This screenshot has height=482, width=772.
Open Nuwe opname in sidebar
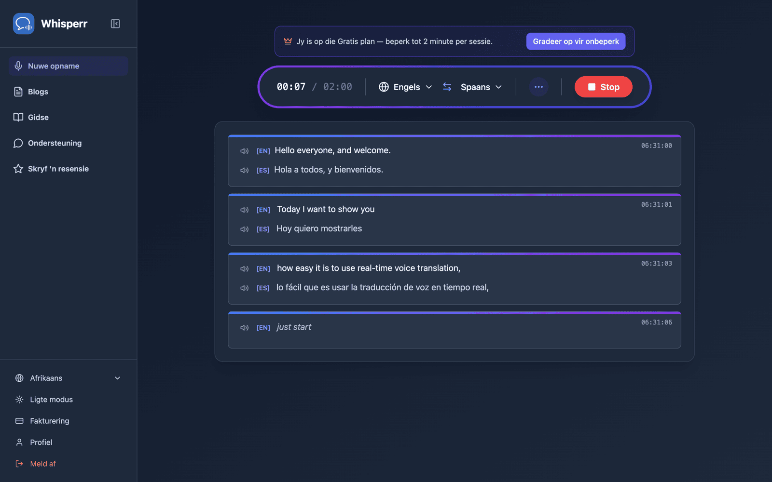tap(68, 66)
